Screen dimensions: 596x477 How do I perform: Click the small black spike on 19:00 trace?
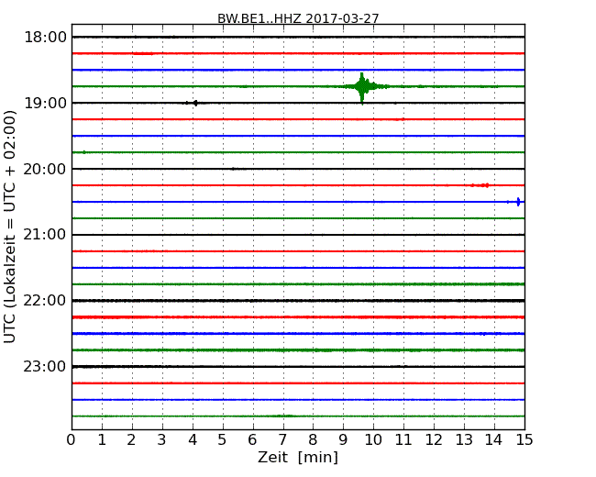195,103
